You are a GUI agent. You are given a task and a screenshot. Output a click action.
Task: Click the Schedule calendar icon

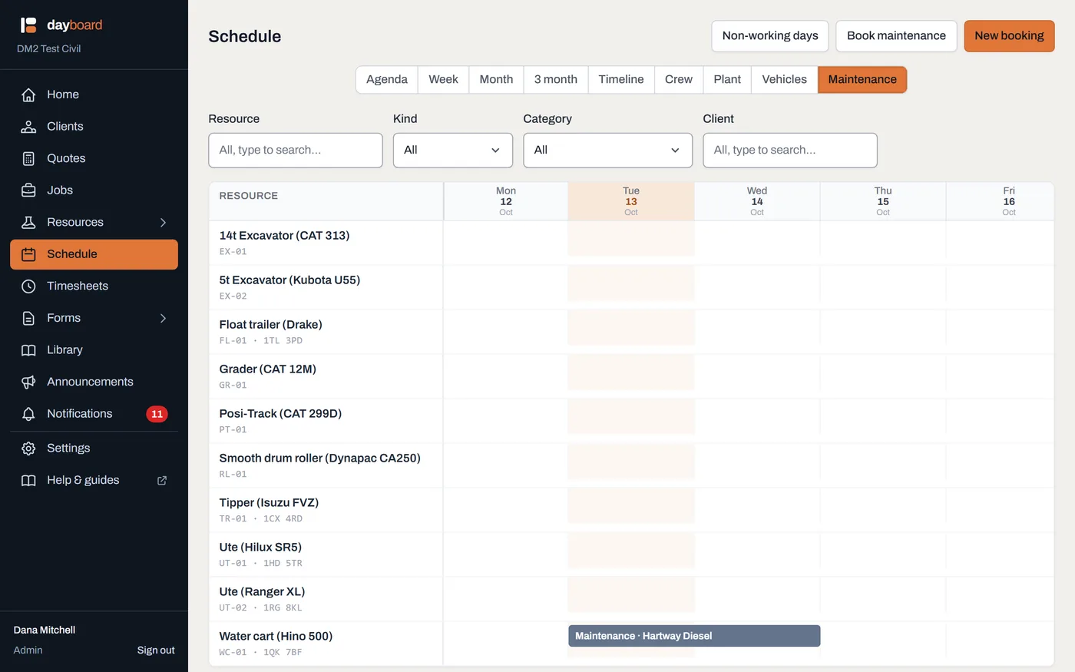(x=28, y=254)
